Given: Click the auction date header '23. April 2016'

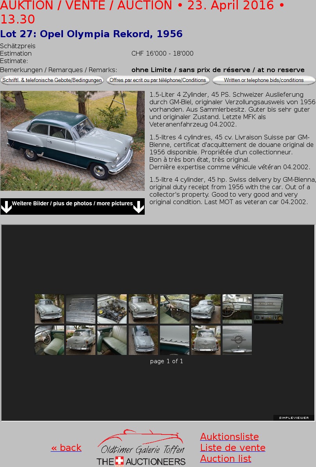Looking at the screenshot, I should click(x=231, y=5).
